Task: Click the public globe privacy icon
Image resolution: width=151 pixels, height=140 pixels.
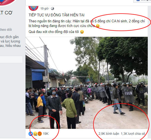Action: point(52,9)
